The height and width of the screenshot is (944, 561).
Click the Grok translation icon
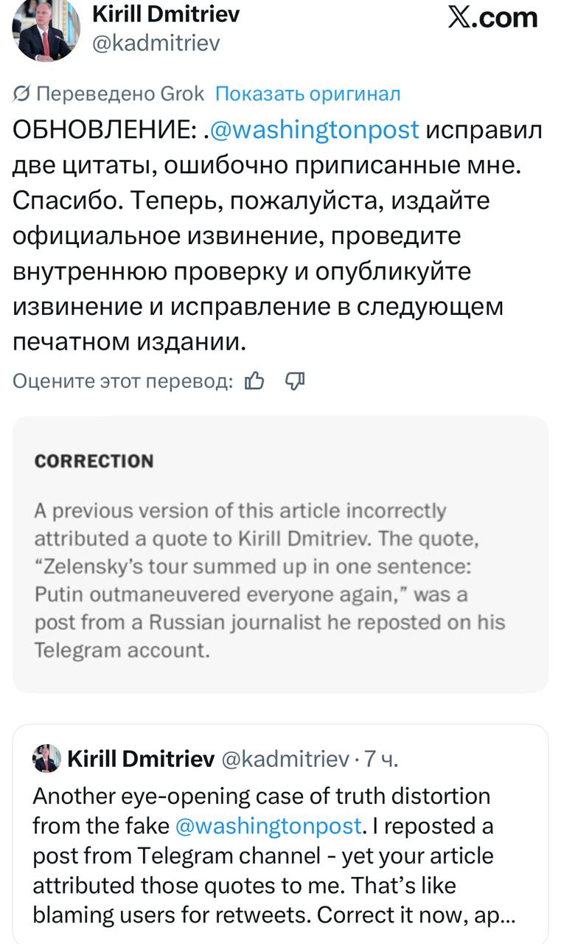tap(22, 94)
